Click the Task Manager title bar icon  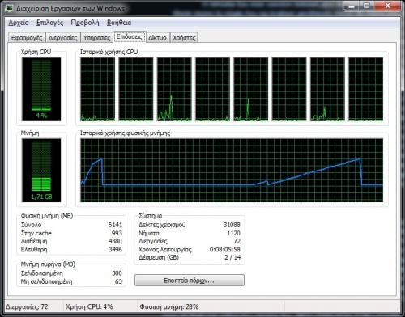(x=10, y=8)
